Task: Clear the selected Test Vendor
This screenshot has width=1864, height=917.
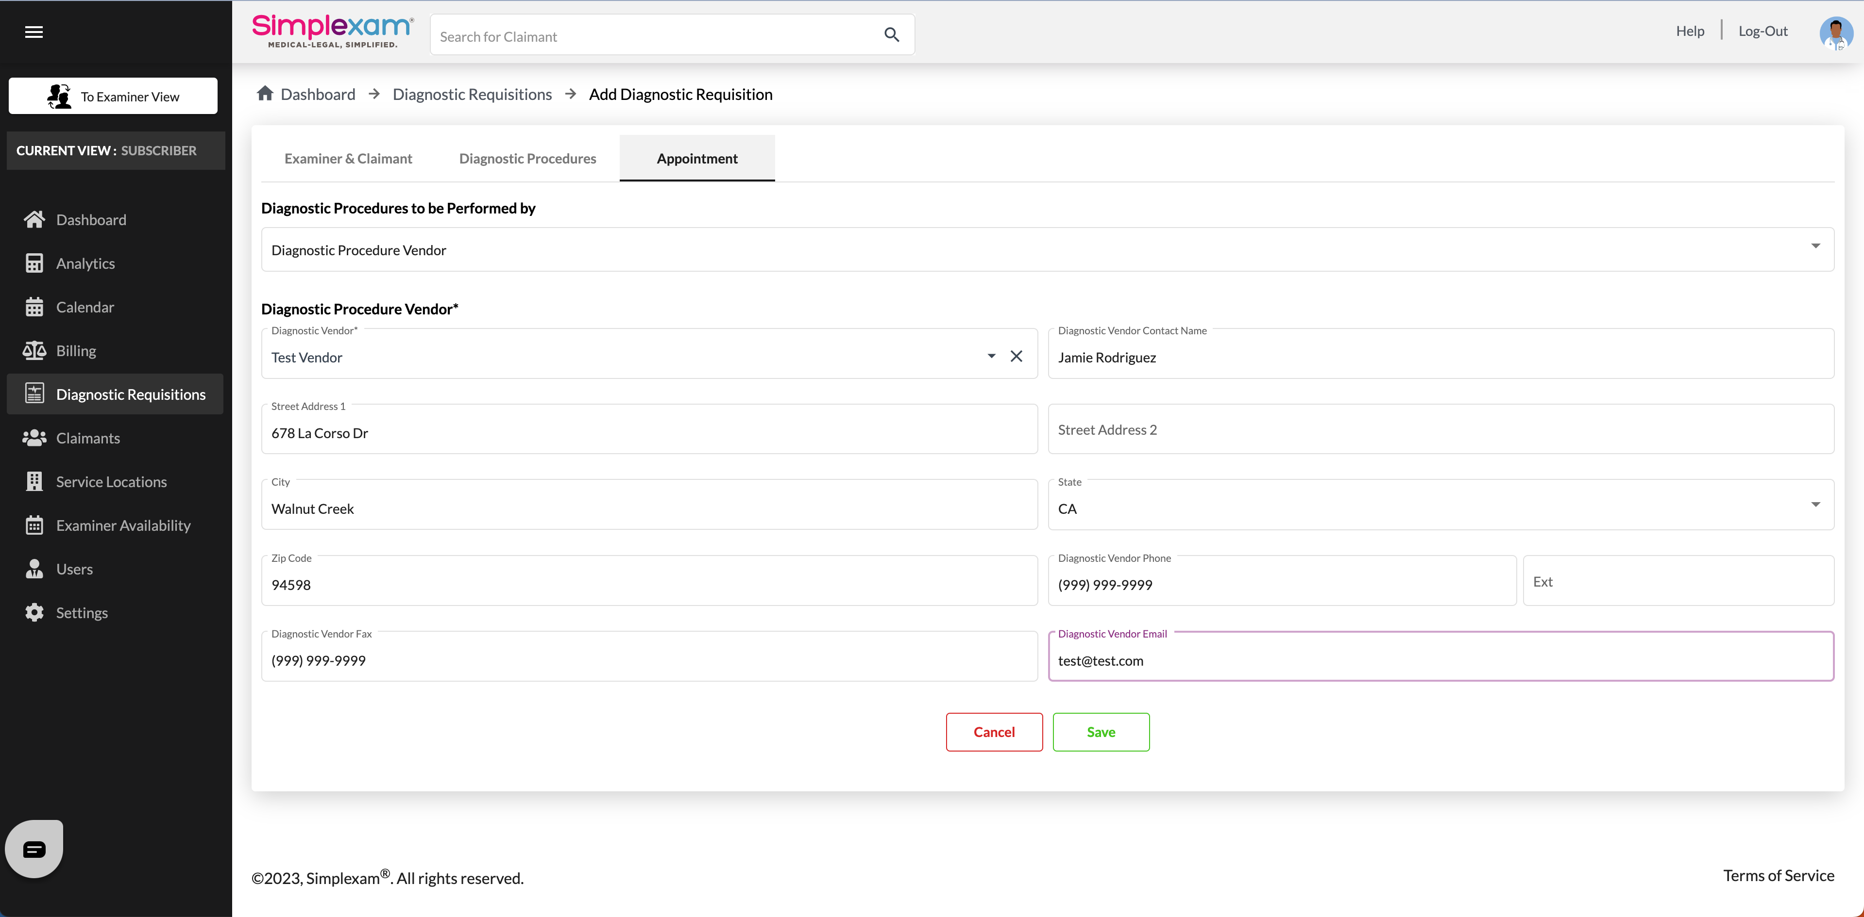Action: click(1016, 356)
